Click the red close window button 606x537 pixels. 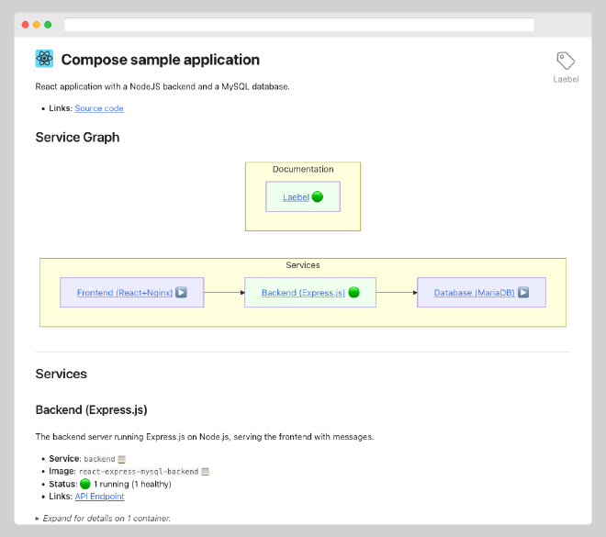coord(25,25)
